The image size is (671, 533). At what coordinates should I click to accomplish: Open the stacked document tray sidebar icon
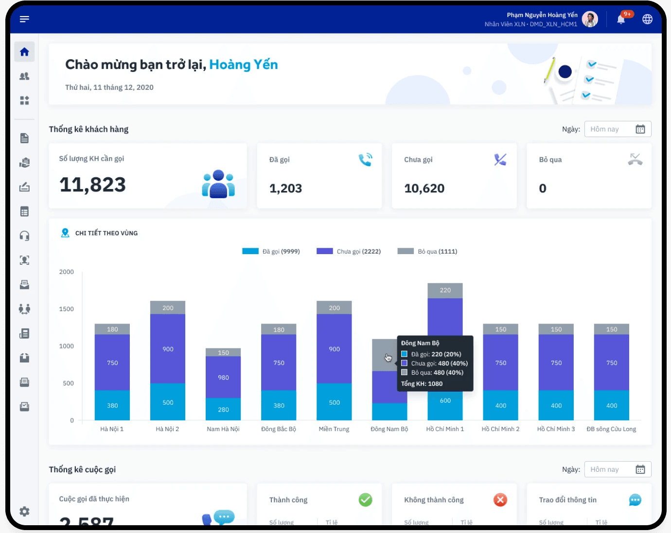click(x=24, y=382)
